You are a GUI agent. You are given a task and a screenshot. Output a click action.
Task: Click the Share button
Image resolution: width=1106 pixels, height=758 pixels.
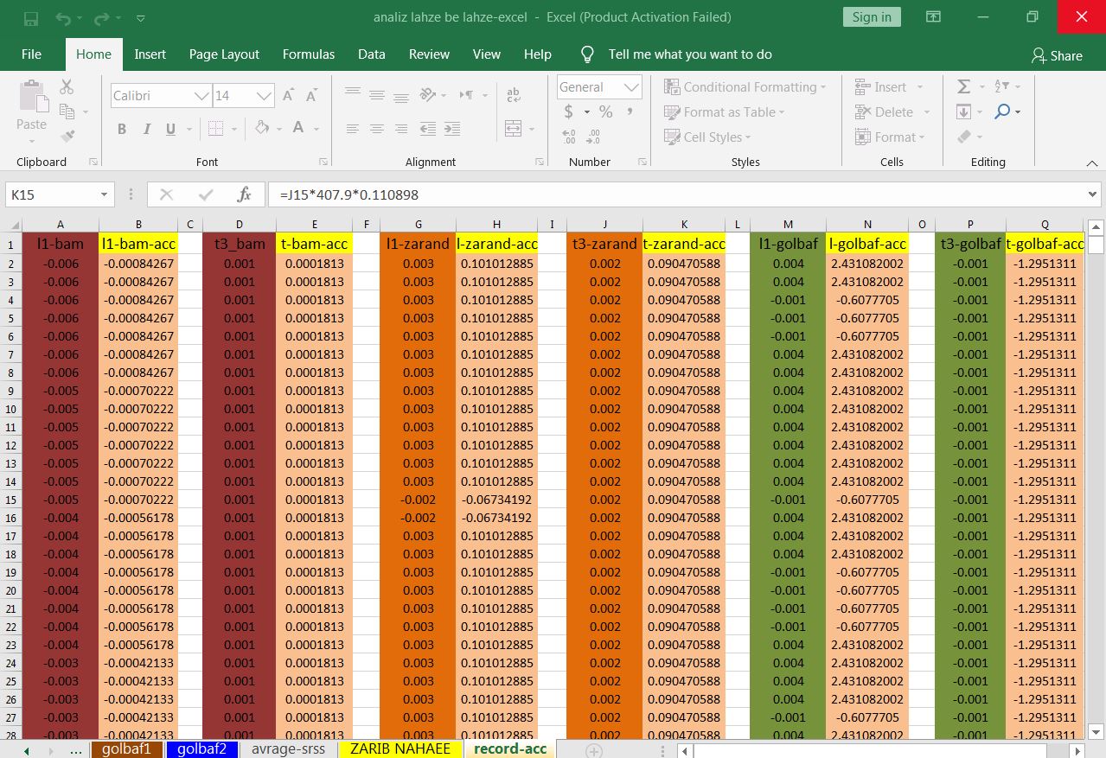pyautogui.click(x=1057, y=55)
